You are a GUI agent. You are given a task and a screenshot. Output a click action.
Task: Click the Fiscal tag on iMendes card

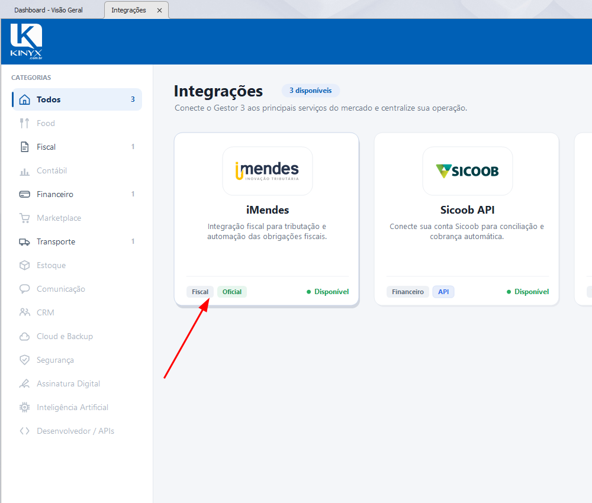click(x=200, y=292)
